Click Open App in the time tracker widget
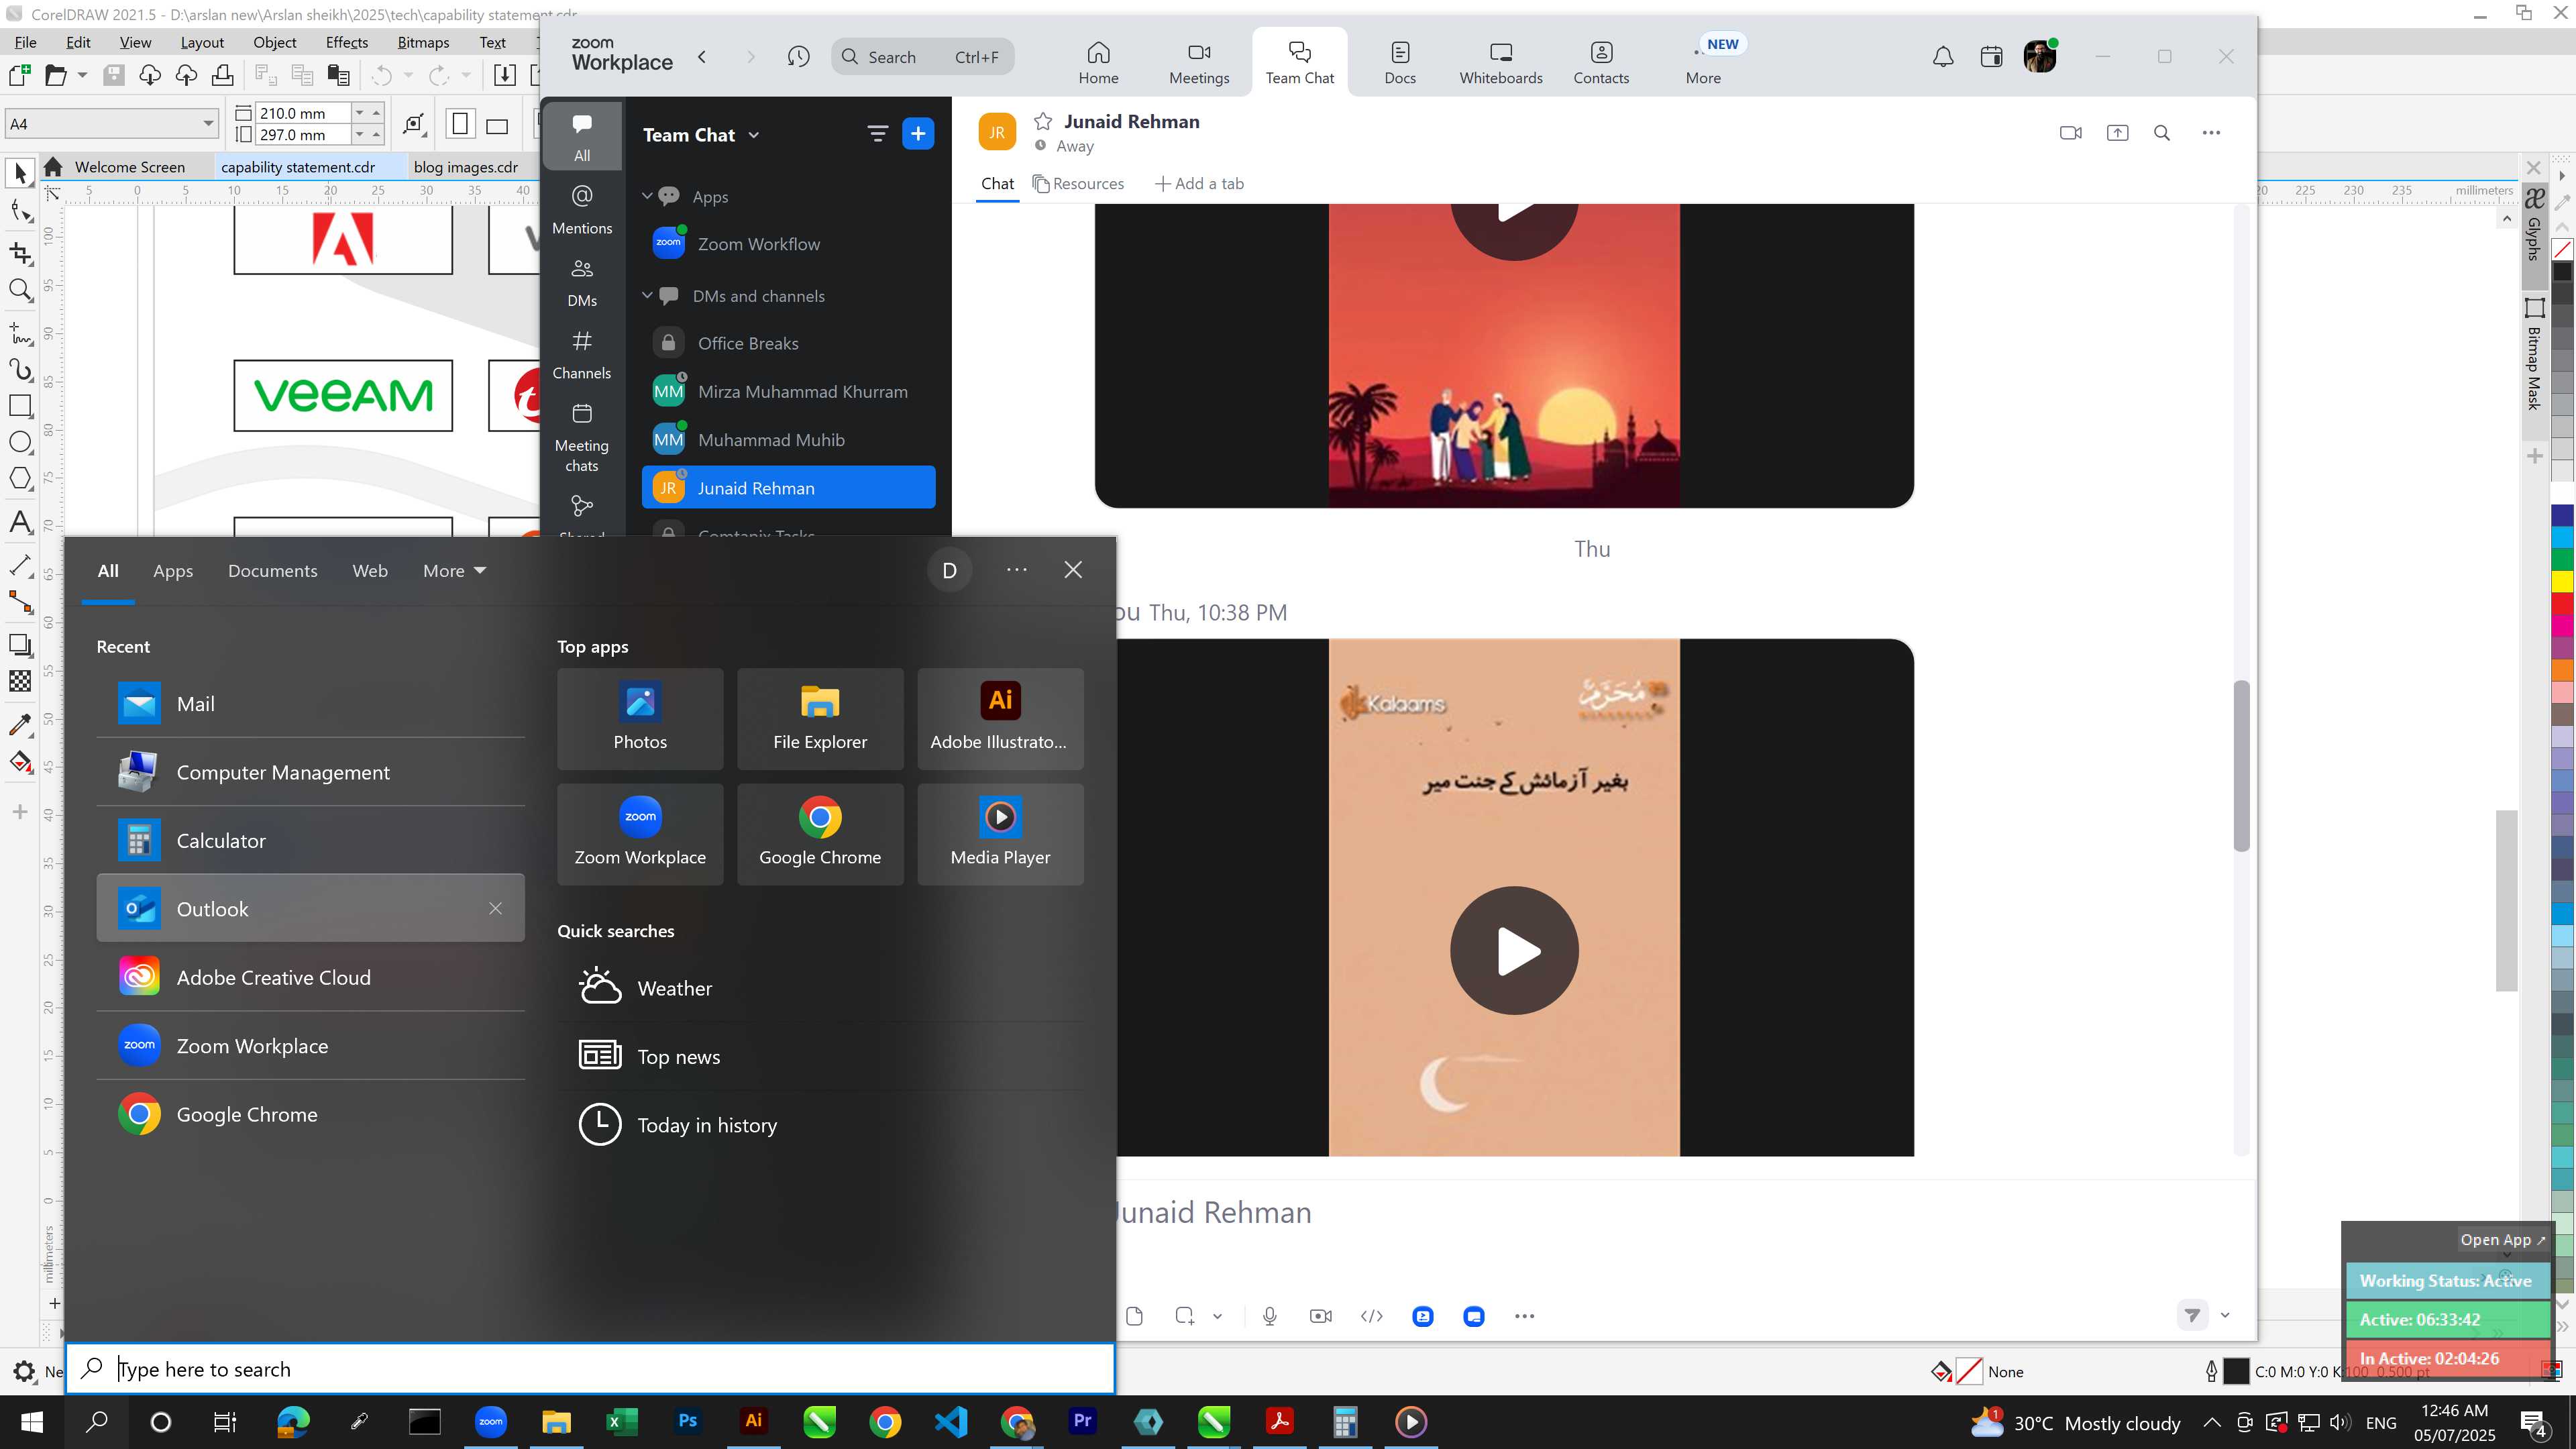 point(2503,1239)
